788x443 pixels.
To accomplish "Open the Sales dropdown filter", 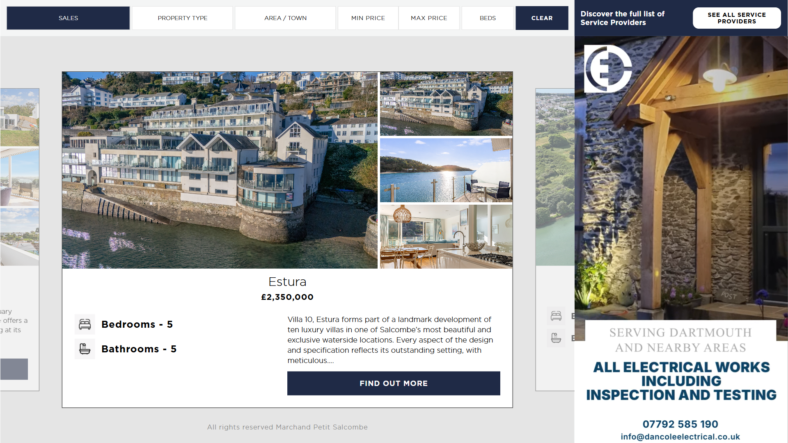I will [x=68, y=18].
